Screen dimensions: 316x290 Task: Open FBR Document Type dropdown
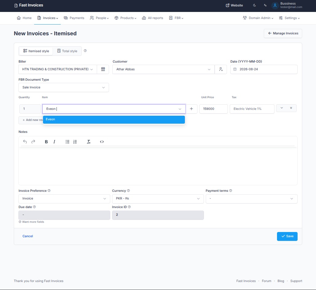pyautogui.click(x=64, y=87)
